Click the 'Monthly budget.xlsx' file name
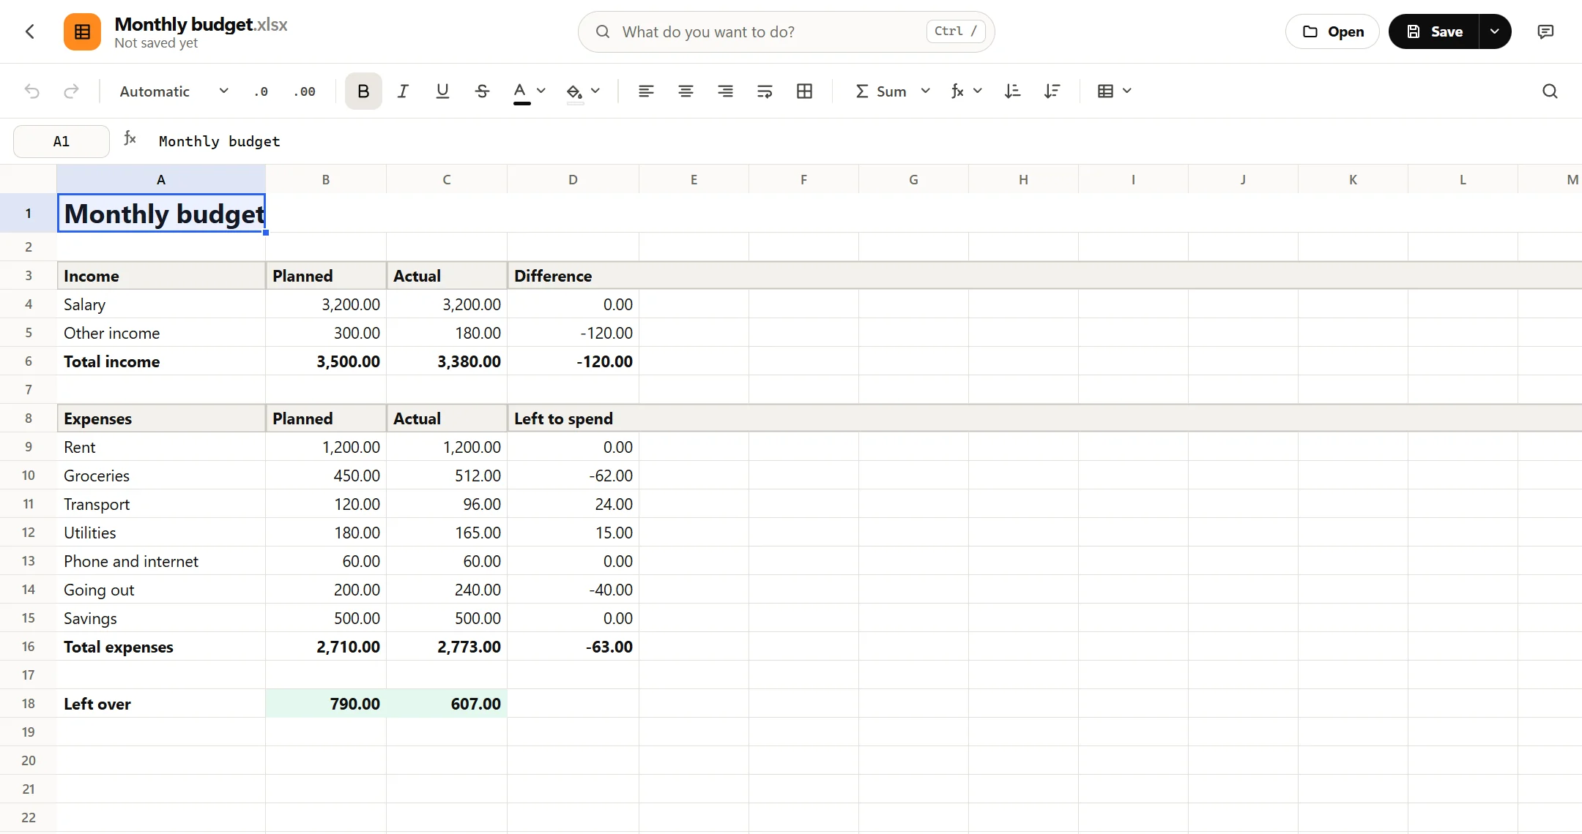Viewport: 1582px width, 834px height. point(201,24)
